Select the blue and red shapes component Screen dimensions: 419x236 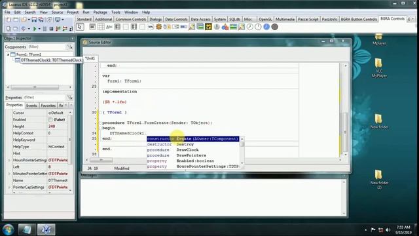pos(225,27)
